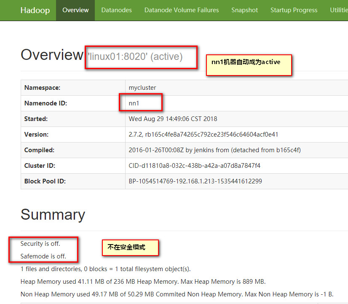
Task: Open the Startup Progress tab
Action: click(294, 10)
